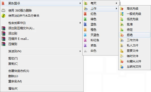Open the 发送到(N) submenu arrow
Viewport: 151px width, 92px height.
pyautogui.click(x=80, y=51)
